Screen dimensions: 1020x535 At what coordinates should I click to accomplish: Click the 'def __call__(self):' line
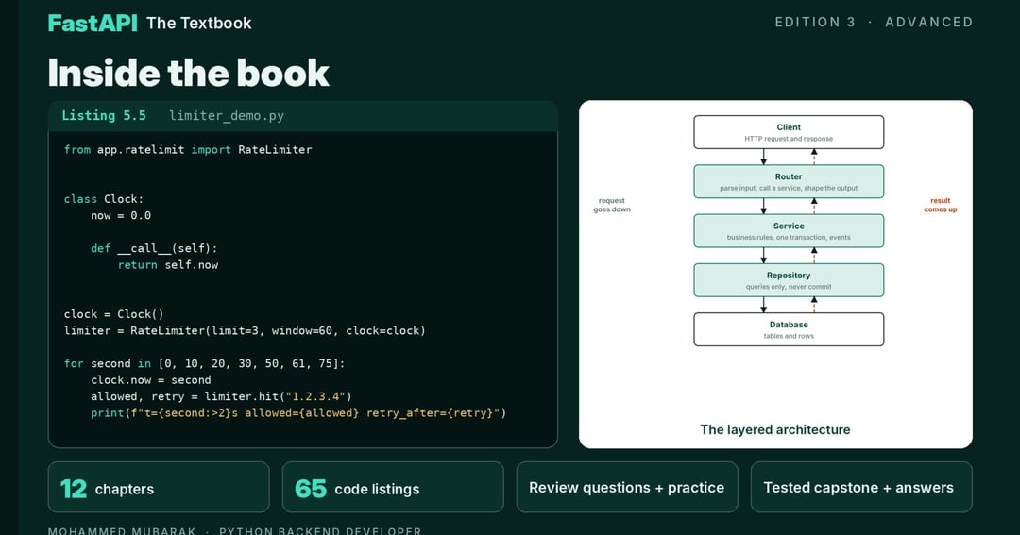click(x=154, y=248)
